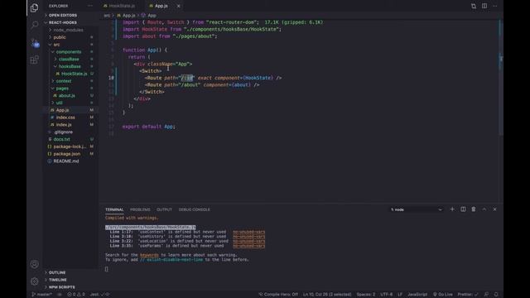Close the App.js editor tab
This screenshot has width=530, height=298.
click(179, 6)
